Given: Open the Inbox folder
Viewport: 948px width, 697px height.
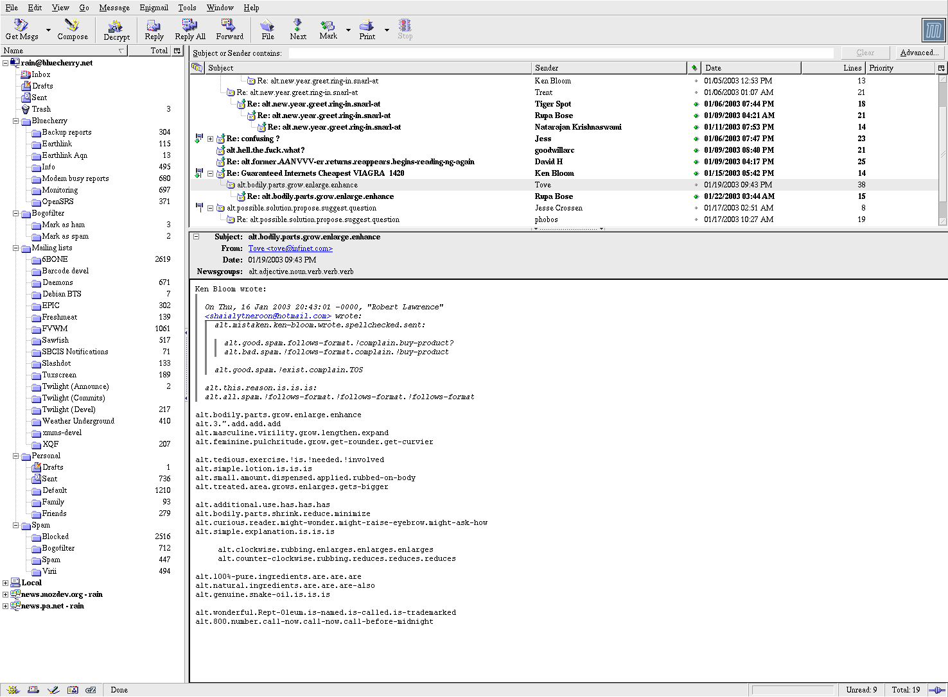Looking at the screenshot, I should click(x=40, y=74).
